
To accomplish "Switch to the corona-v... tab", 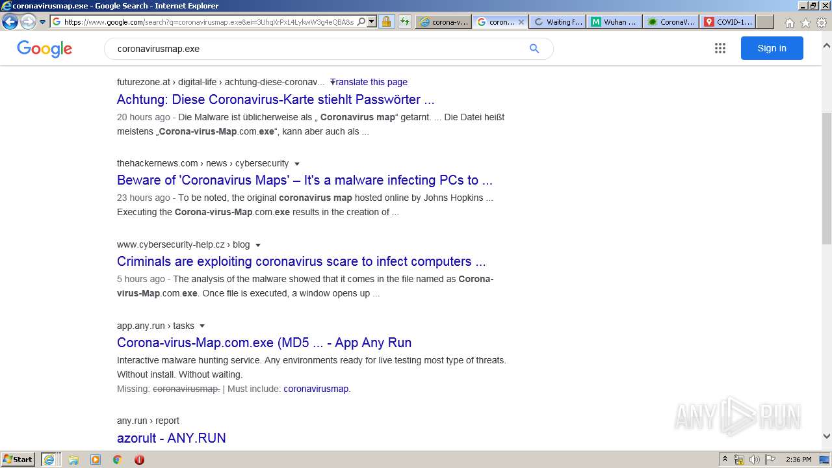I will 444,21.
